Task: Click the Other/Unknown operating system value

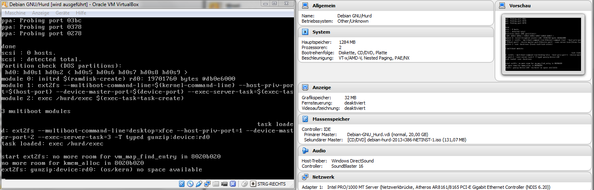Action: click(353, 21)
